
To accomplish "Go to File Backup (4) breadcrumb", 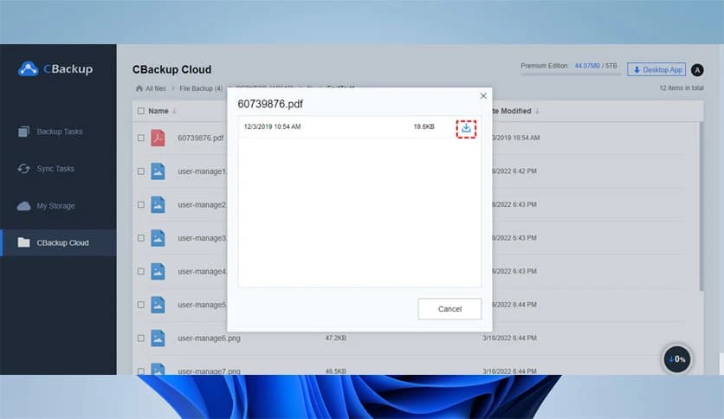I will click(201, 88).
